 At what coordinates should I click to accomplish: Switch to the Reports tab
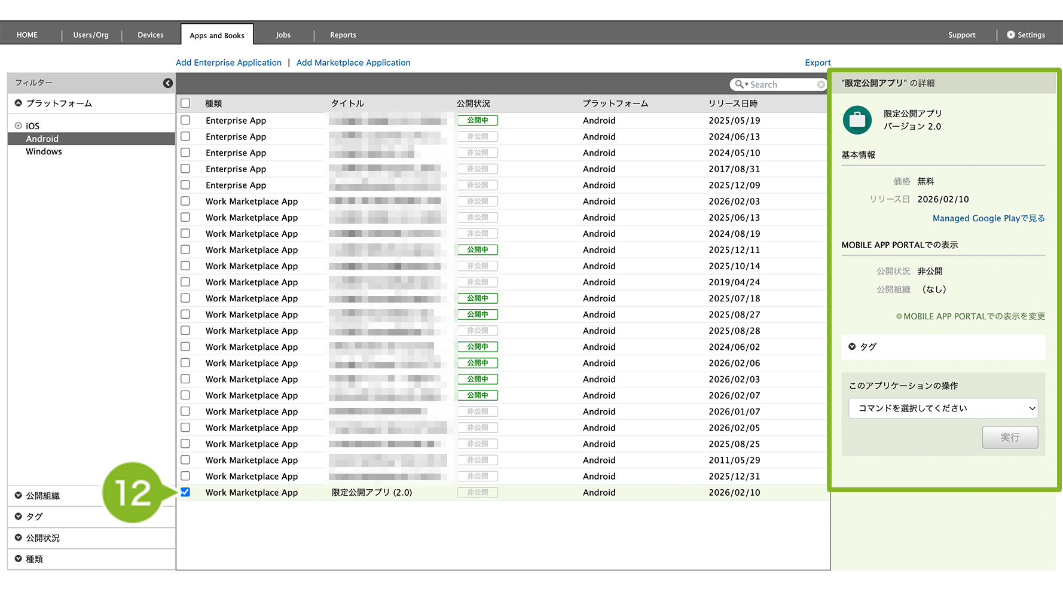[343, 35]
